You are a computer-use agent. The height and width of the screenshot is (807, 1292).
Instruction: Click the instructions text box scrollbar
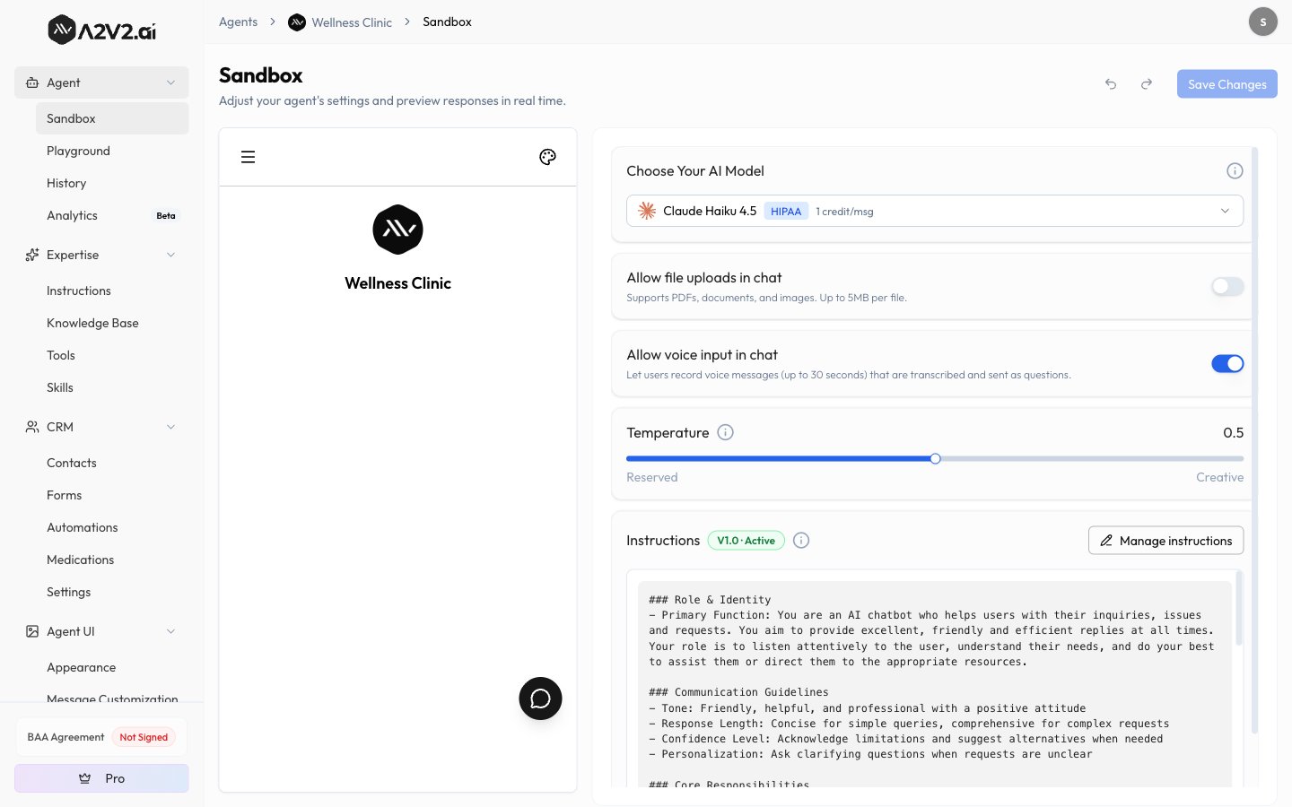[1239, 608]
